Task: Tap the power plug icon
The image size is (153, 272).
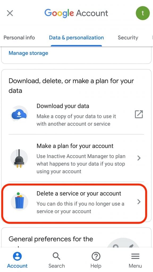Action: 19,158
